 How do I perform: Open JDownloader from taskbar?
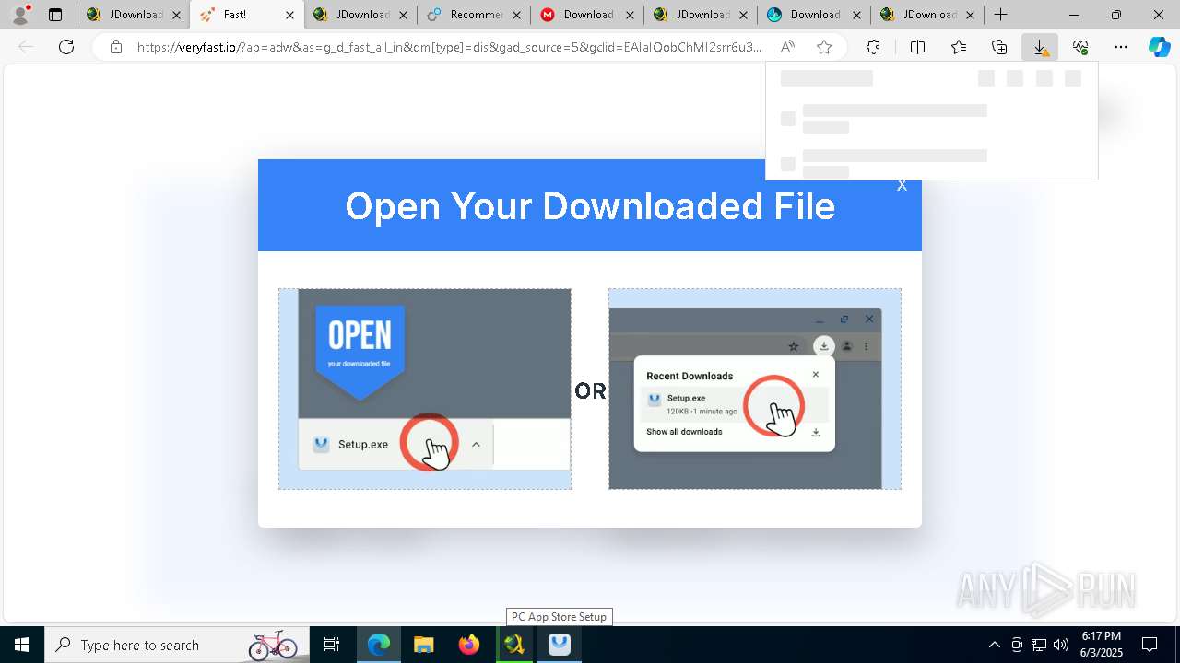click(x=514, y=645)
